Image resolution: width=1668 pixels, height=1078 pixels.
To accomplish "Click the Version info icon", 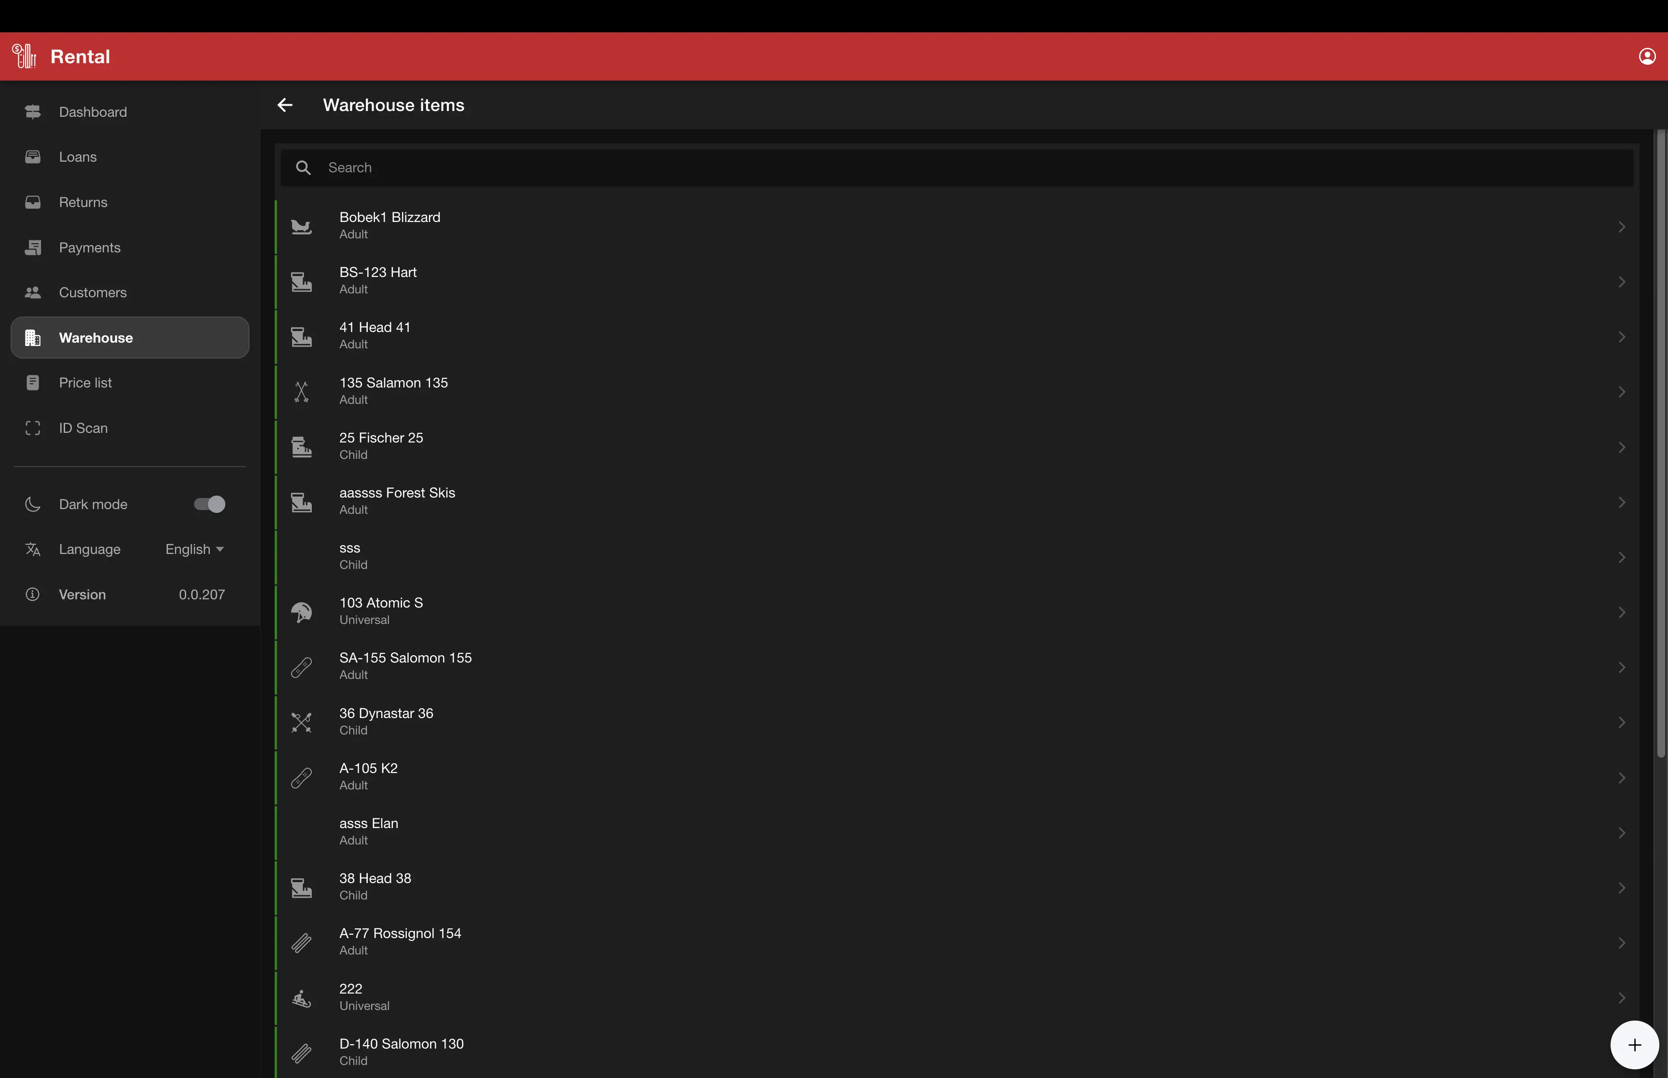I will tap(33, 594).
